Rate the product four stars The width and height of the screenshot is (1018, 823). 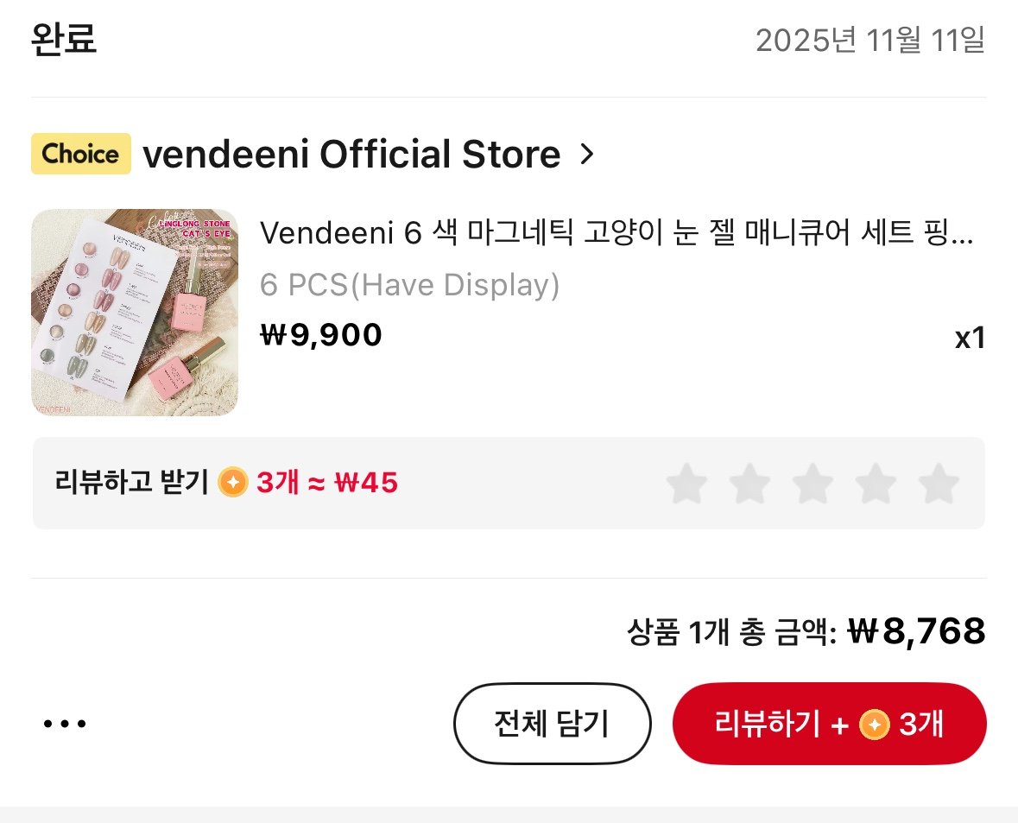tap(876, 483)
